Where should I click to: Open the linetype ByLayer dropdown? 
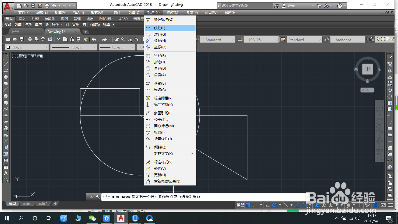coord(74,47)
